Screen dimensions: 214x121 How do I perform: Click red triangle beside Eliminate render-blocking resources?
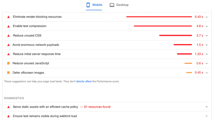[x=8, y=17]
